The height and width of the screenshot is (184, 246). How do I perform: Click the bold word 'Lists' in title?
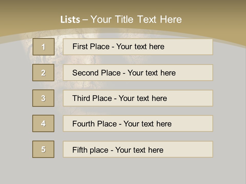70,20
